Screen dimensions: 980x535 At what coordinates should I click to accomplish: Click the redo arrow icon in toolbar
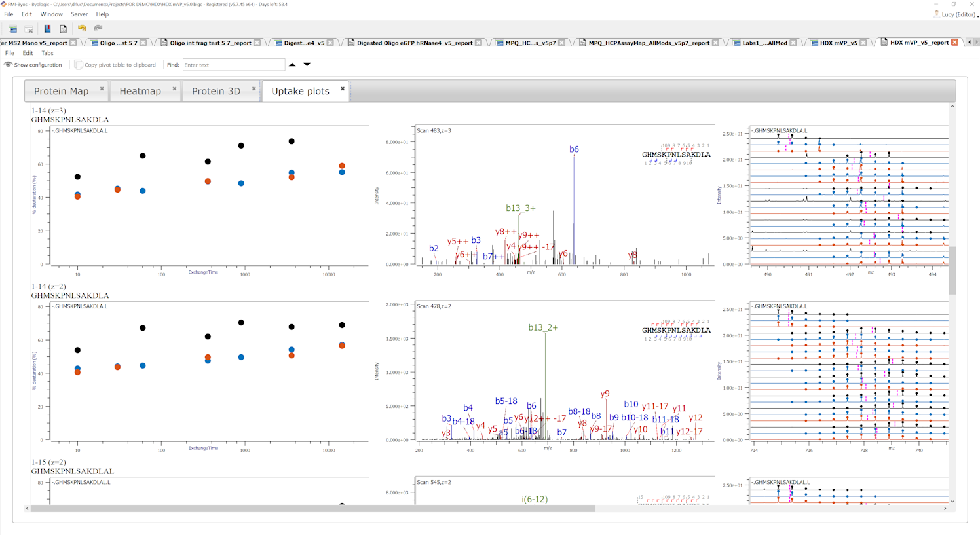pyautogui.click(x=98, y=28)
